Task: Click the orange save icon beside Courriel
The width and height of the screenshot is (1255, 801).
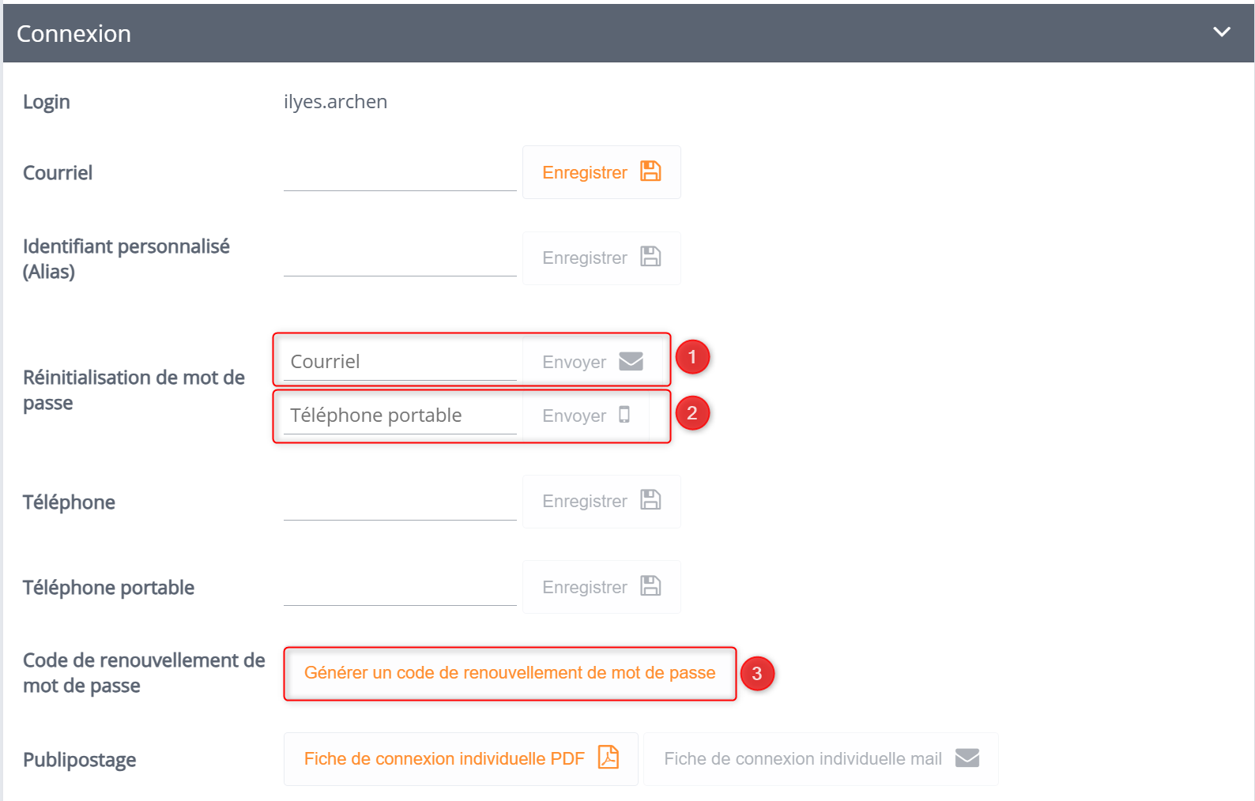Action: pos(650,171)
